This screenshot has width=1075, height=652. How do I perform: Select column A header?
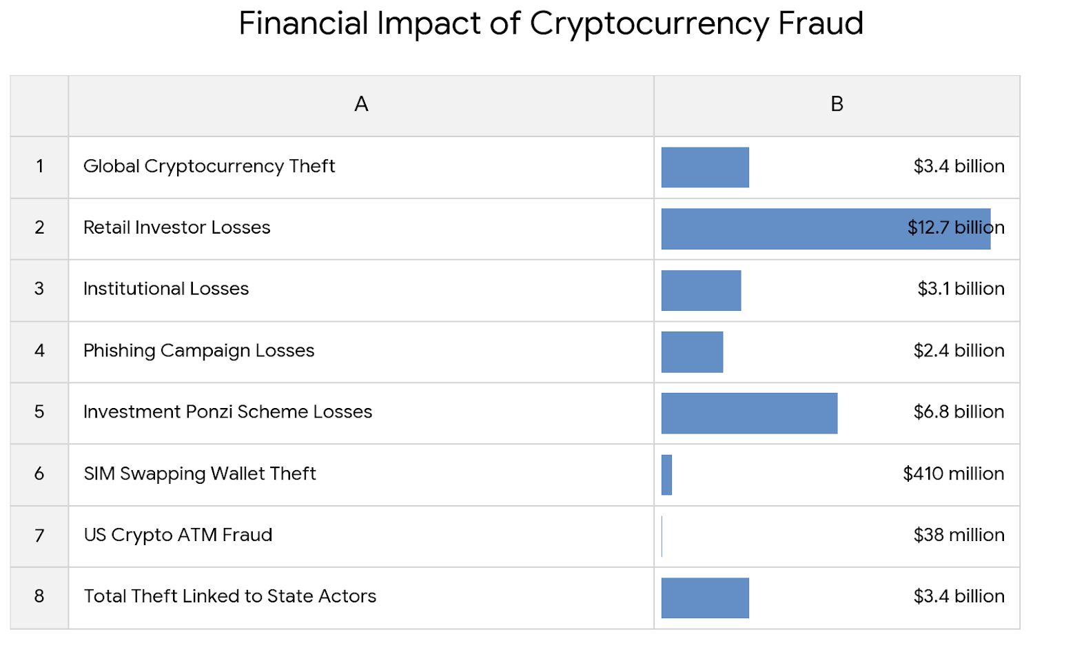click(x=361, y=105)
